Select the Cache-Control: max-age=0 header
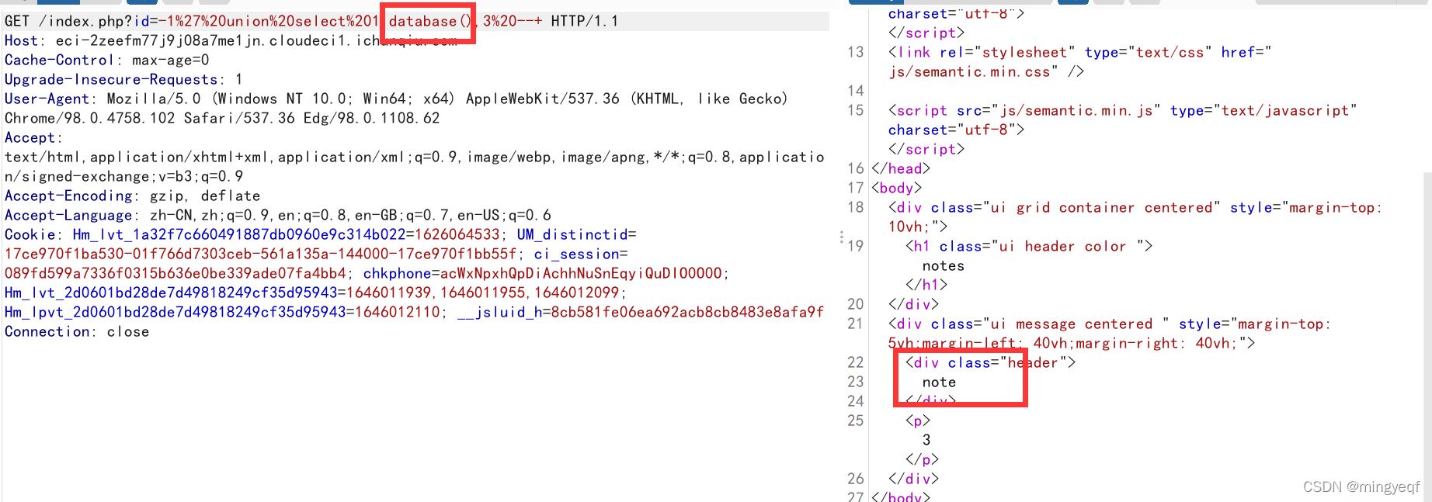The width and height of the screenshot is (1432, 502). [x=106, y=60]
